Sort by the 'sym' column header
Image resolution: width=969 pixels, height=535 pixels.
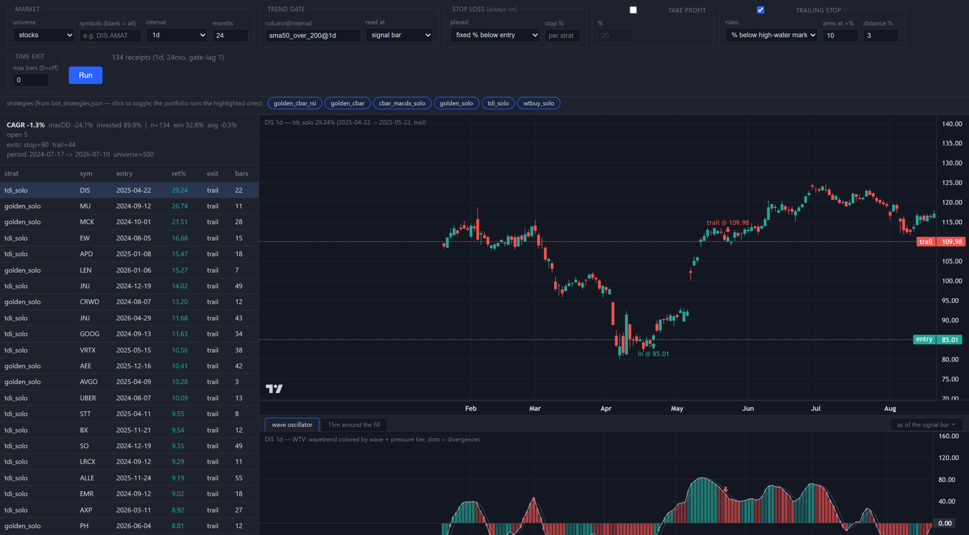point(86,174)
